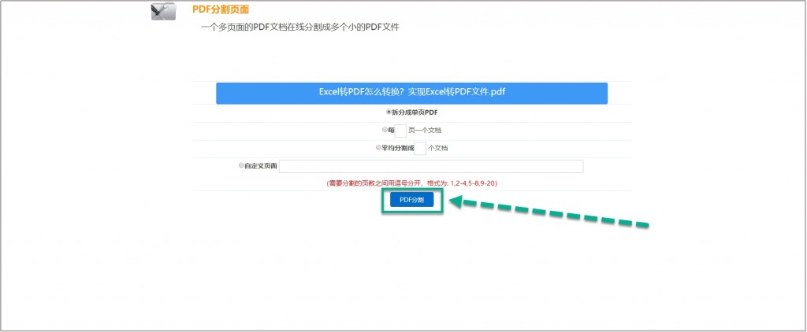
Task: Select the 平均分割成 radio option
Action: tap(379, 147)
